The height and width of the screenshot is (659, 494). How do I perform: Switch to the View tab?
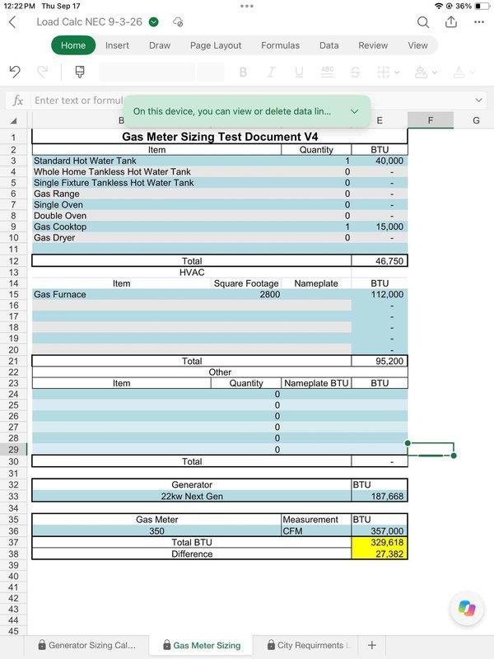(417, 45)
